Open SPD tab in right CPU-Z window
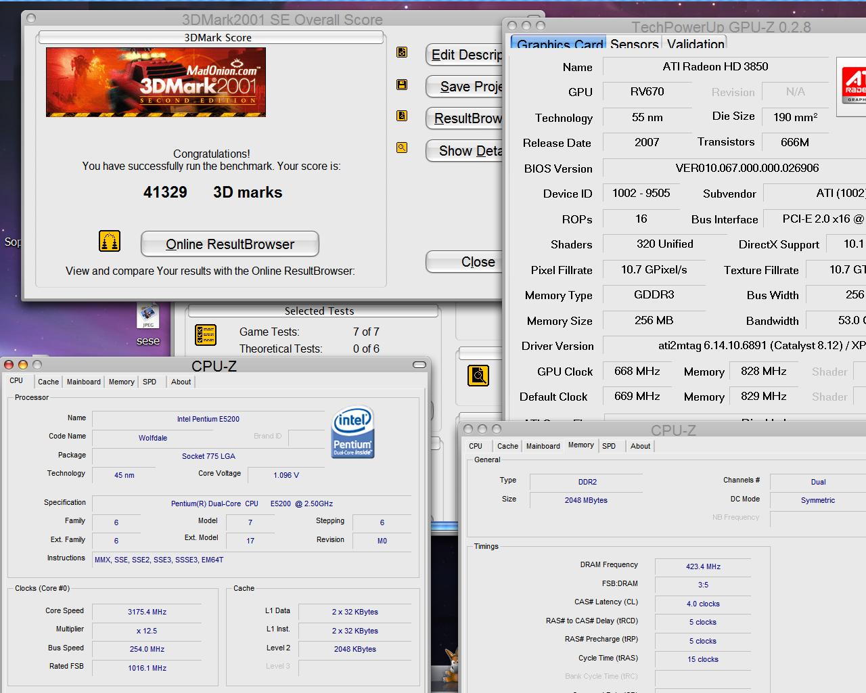 pyautogui.click(x=609, y=446)
